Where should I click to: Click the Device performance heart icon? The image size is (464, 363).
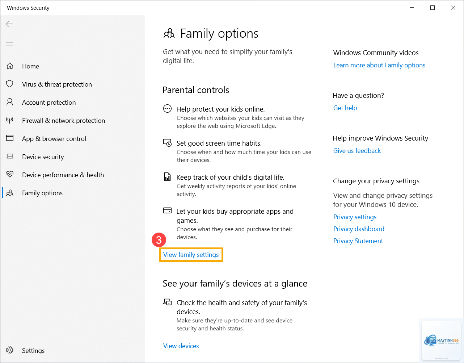point(10,175)
